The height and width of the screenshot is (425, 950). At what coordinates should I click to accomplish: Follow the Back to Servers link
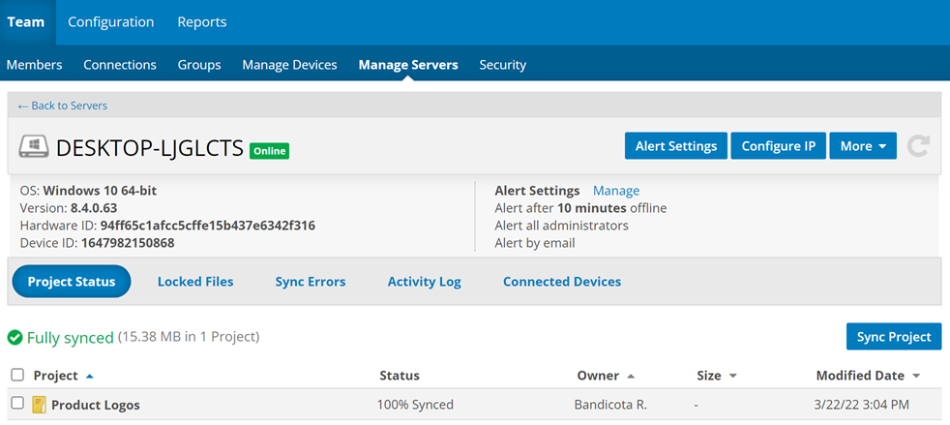pos(63,106)
